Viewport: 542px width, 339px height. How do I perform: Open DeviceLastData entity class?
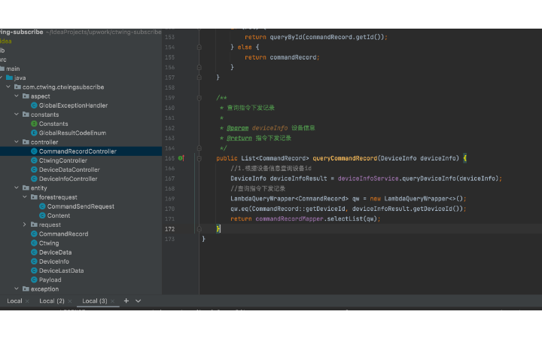[61, 270]
